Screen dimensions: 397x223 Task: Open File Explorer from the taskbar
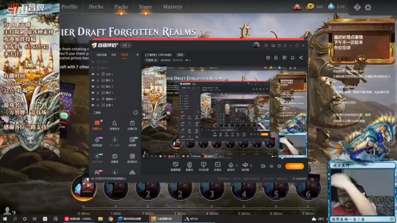[101, 219]
